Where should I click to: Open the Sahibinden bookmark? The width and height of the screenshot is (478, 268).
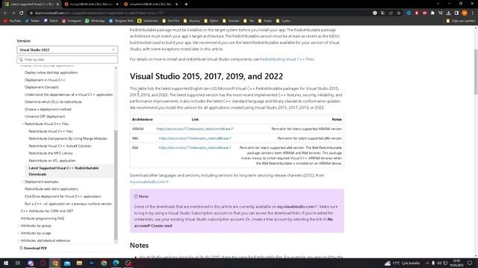pos(148,21)
